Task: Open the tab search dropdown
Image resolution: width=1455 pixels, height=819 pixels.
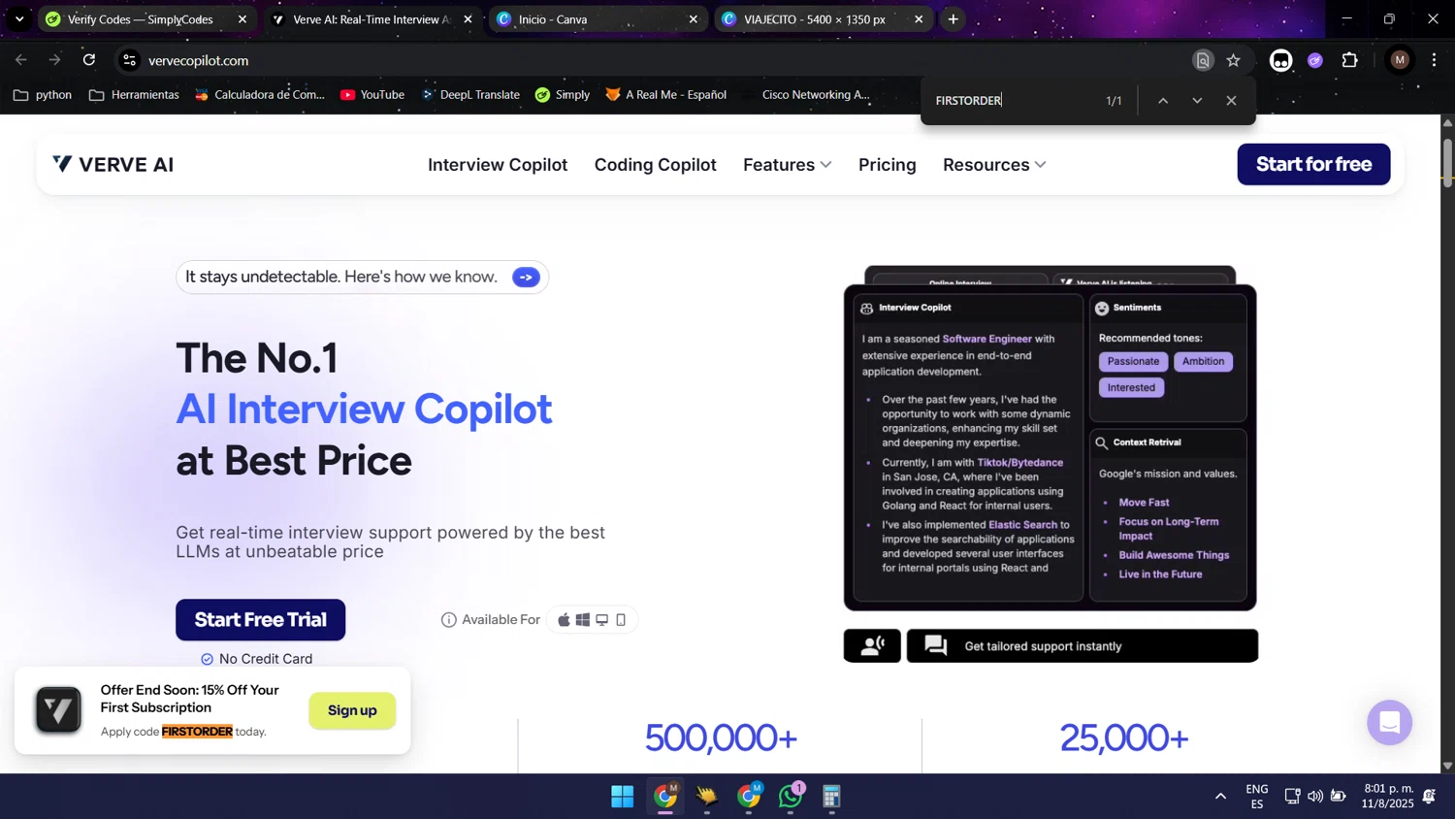Action: [19, 19]
